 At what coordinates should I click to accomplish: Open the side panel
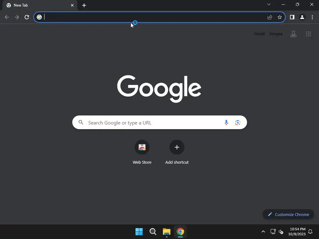292,17
